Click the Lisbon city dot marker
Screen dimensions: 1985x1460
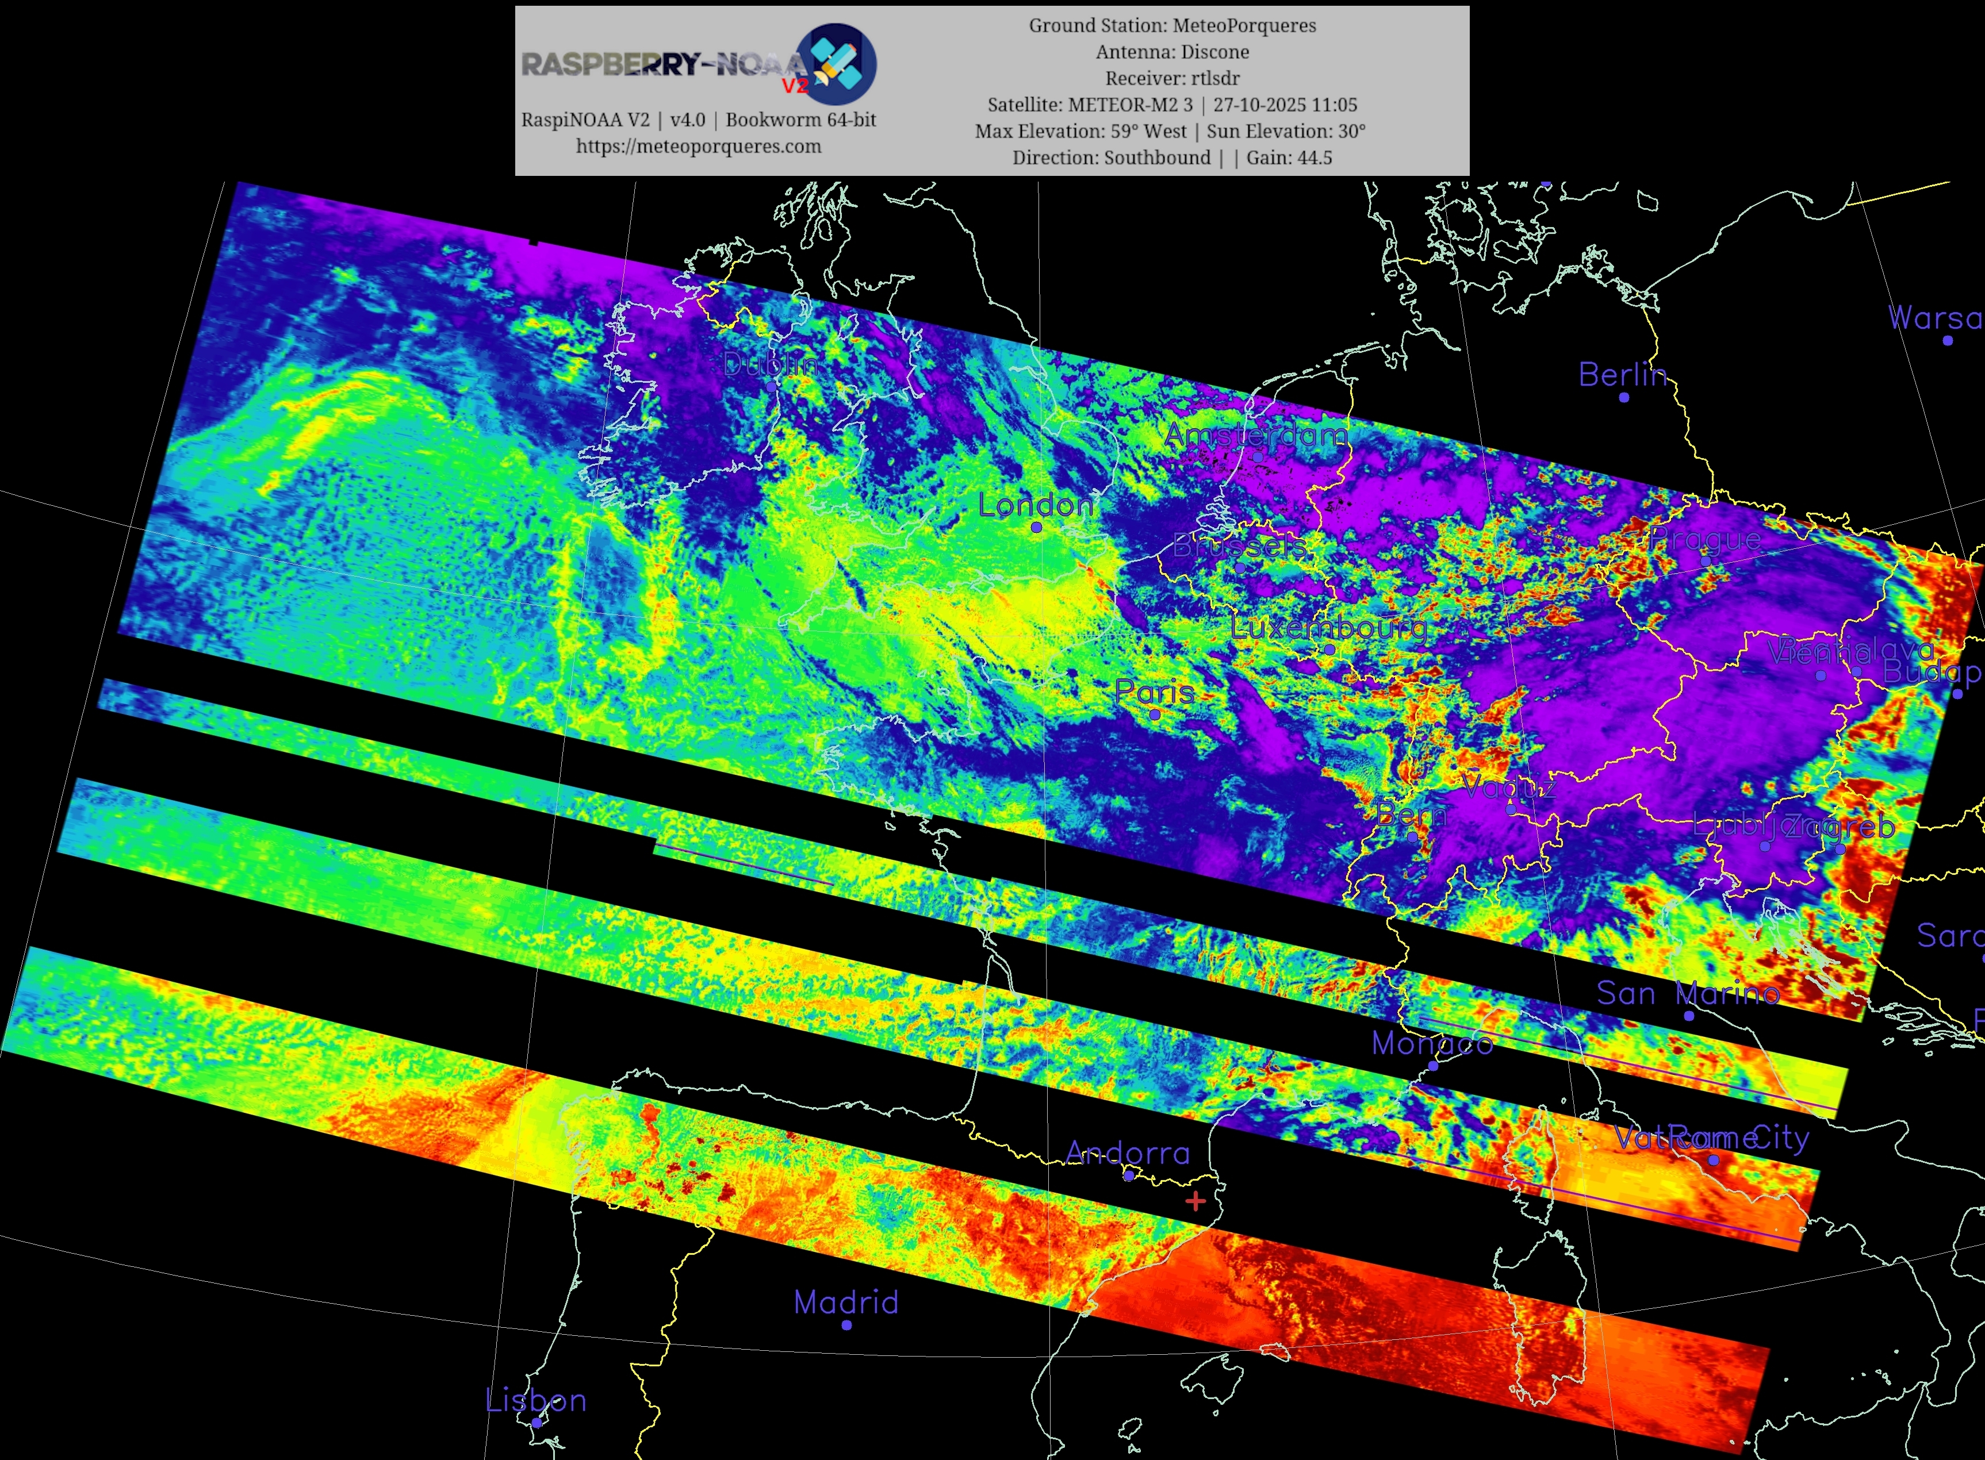coord(538,1424)
